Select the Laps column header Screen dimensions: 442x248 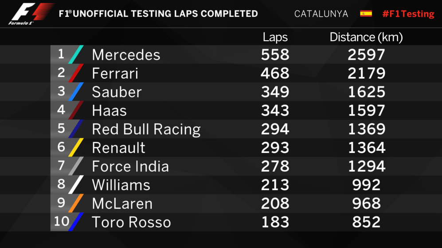click(x=275, y=38)
